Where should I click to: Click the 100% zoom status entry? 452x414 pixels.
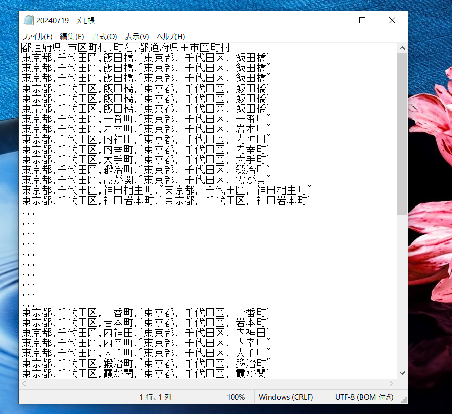tap(236, 397)
